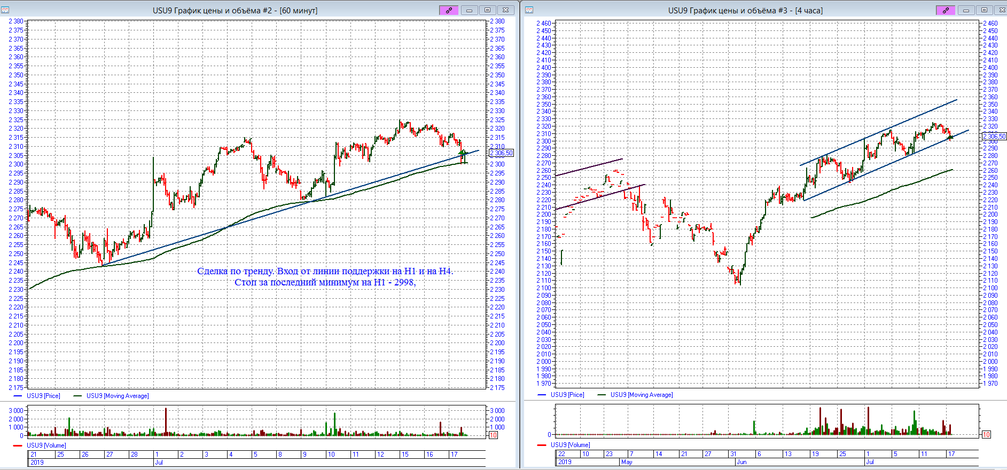This screenshot has width=1007, height=470.
Task: Maximize the 60-minute chart window
Action: 487,10
